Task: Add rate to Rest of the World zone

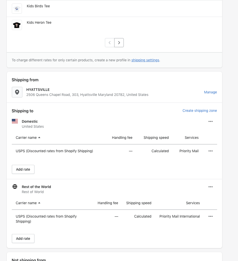Action: (23, 239)
